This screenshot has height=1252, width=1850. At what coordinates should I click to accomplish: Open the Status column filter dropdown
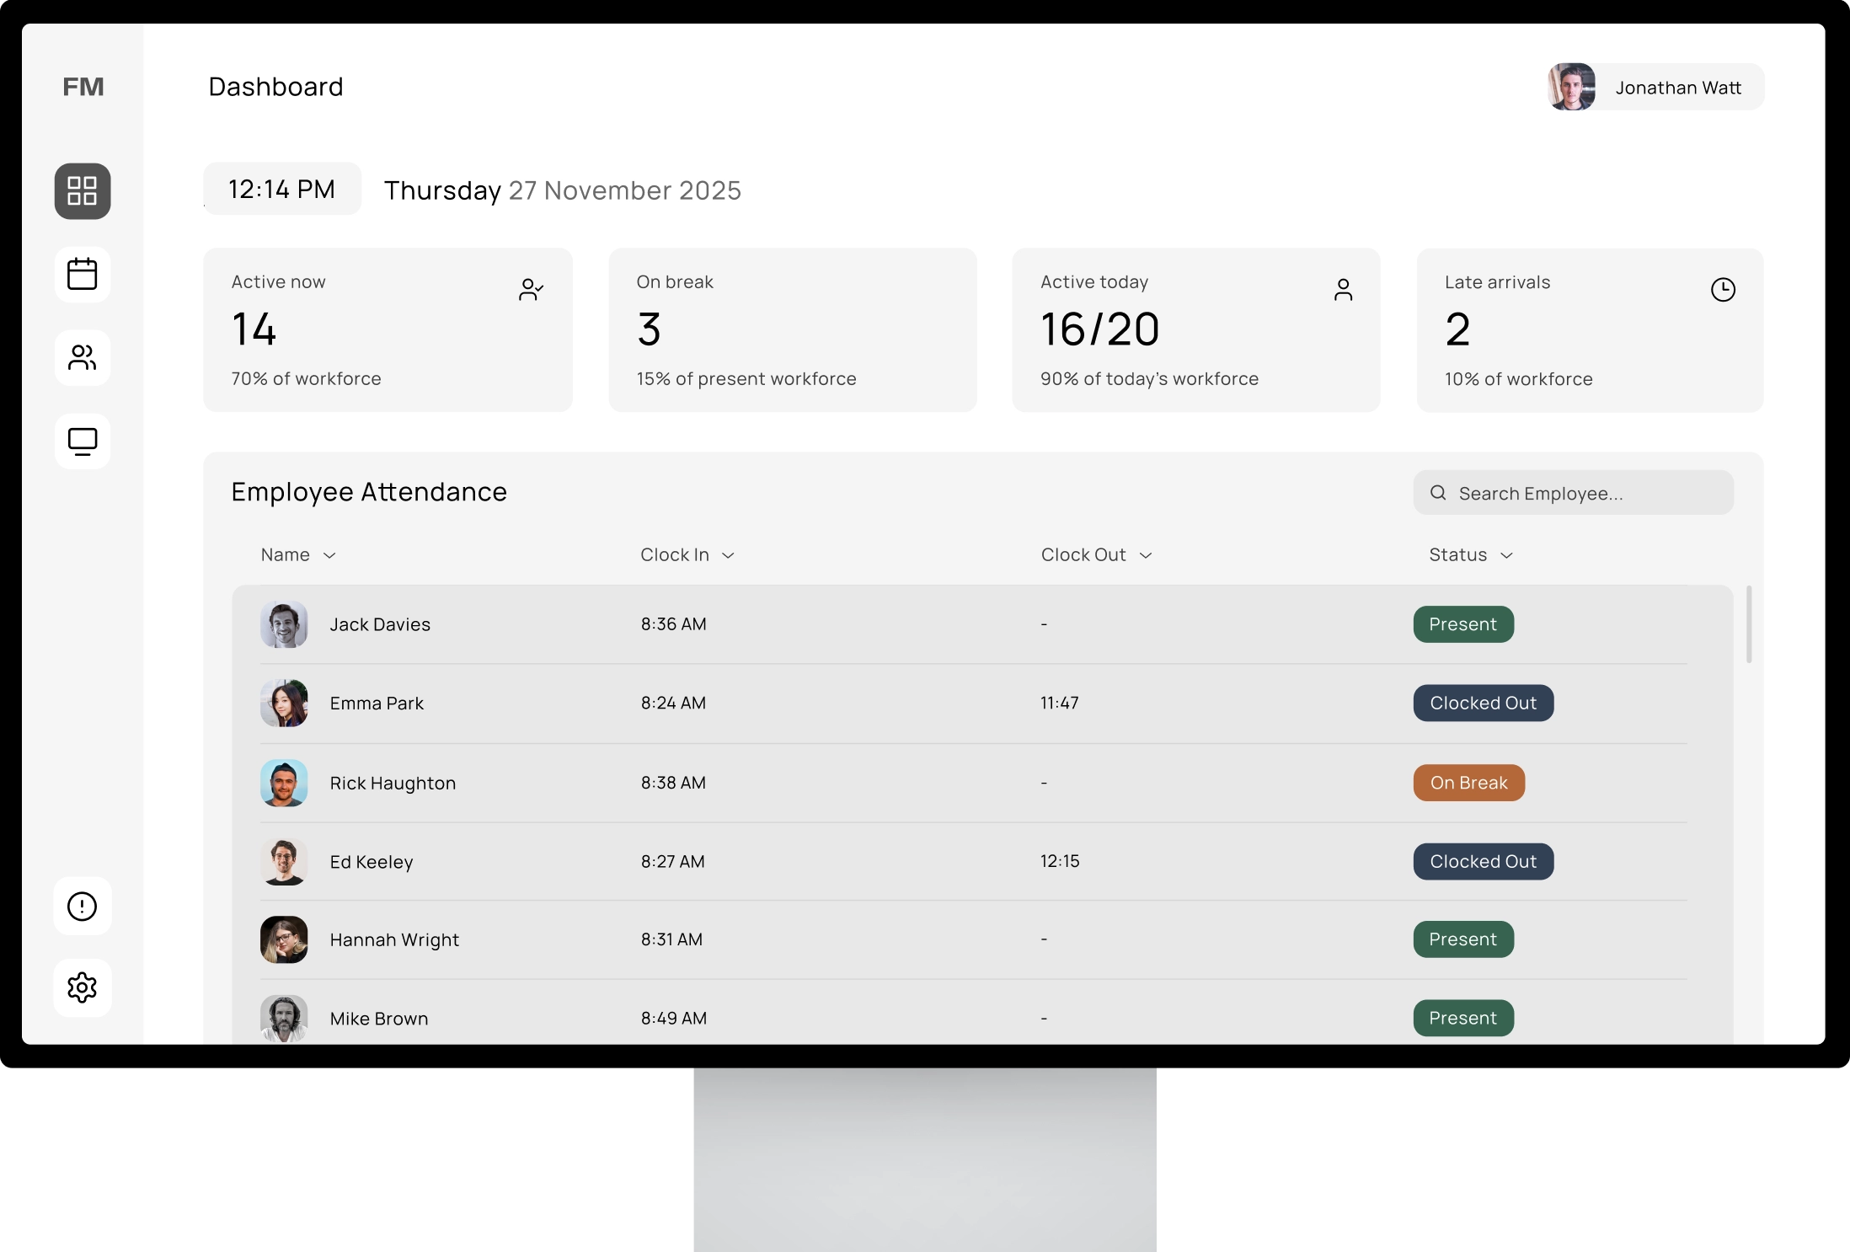[x=1507, y=555]
